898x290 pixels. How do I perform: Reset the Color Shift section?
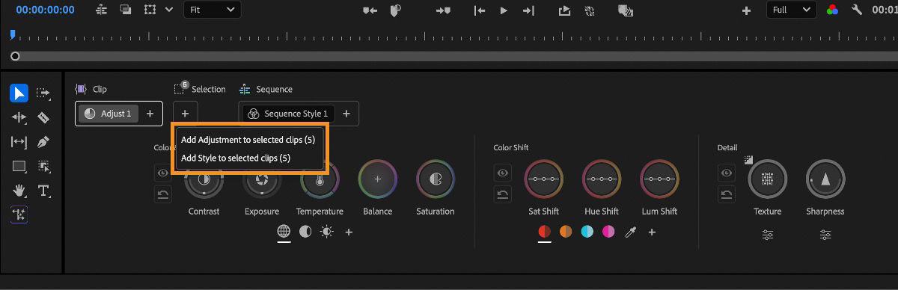(x=502, y=195)
